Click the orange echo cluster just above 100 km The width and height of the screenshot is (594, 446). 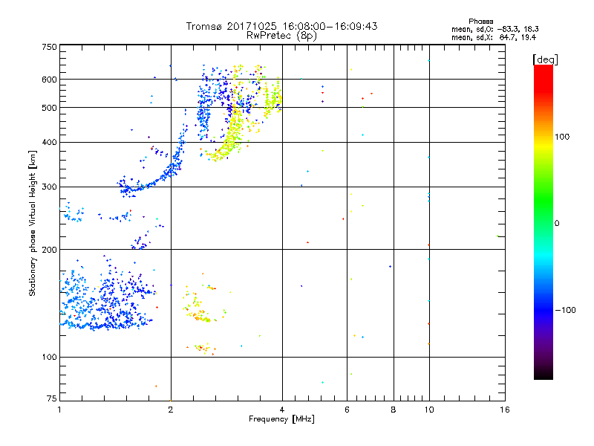(x=203, y=348)
